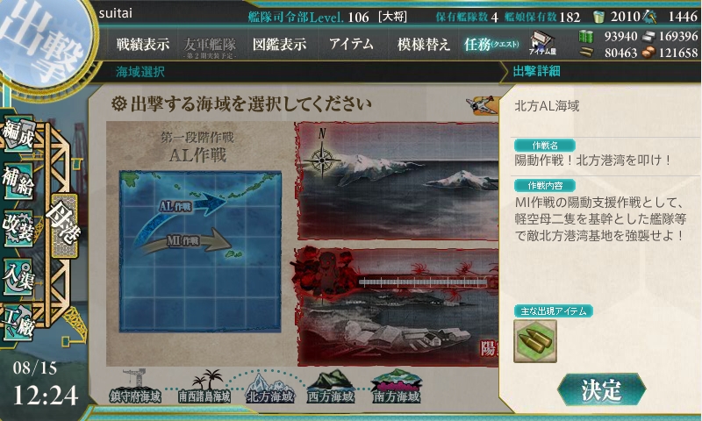Open the 補給 resupply icon
This screenshot has height=421, width=702.
click(18, 182)
